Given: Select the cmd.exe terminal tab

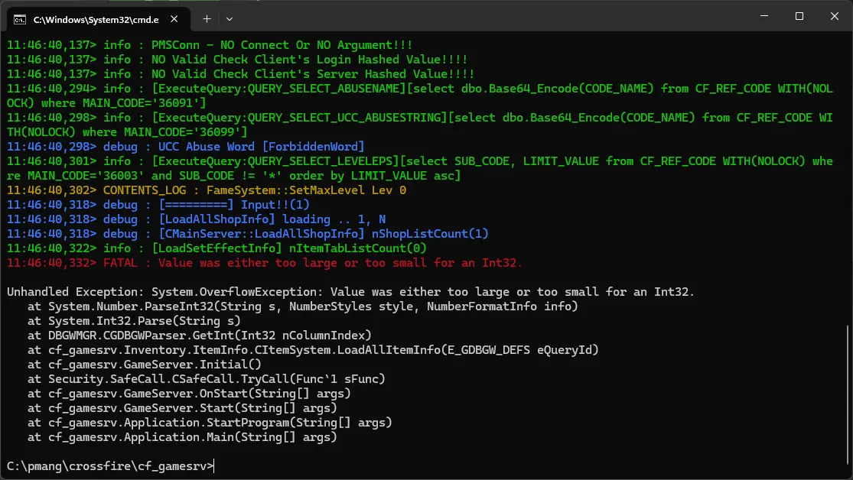Looking at the screenshot, I should [x=98, y=19].
